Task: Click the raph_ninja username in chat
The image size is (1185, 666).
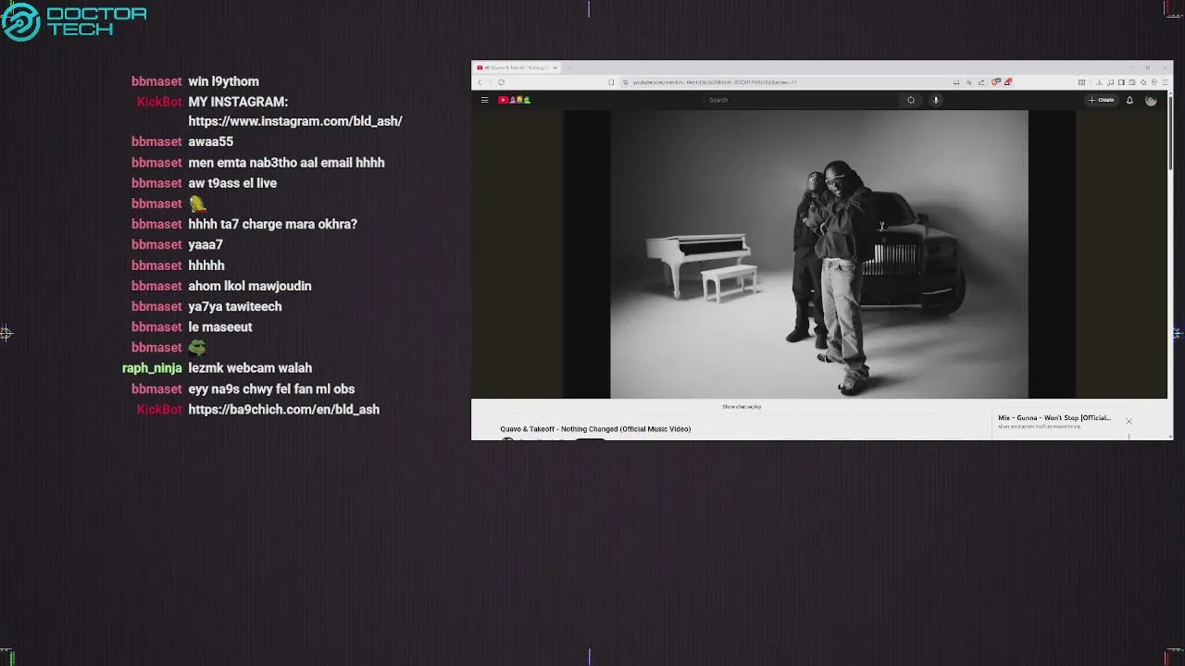Action: point(152,368)
